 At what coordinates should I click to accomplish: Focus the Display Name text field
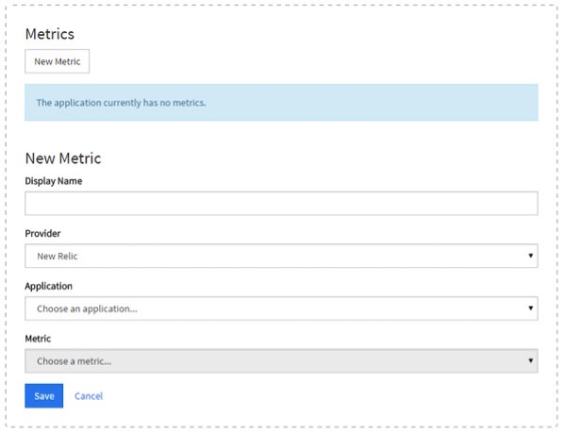pyautogui.click(x=281, y=204)
